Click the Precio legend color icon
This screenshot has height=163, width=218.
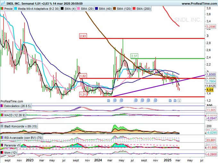pos(2,9)
